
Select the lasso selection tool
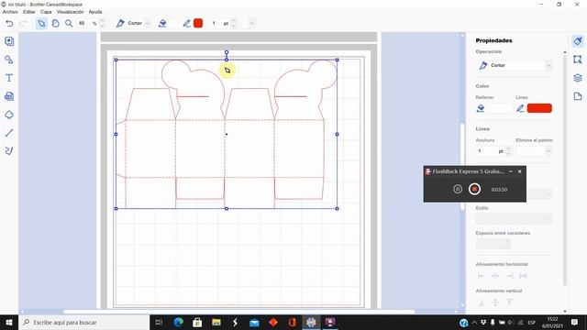pyautogui.click(x=55, y=23)
